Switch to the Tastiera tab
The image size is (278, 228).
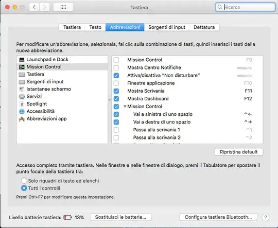pyautogui.click(x=72, y=27)
